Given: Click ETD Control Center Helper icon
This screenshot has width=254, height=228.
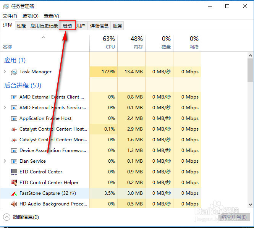Looking at the screenshot, I should pos(14,183).
